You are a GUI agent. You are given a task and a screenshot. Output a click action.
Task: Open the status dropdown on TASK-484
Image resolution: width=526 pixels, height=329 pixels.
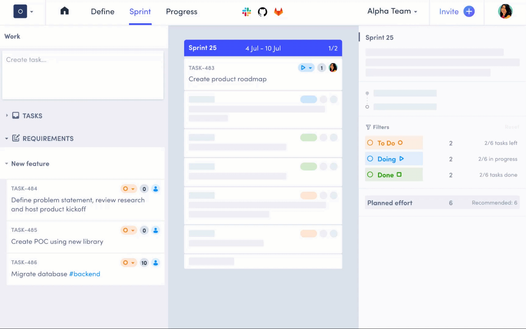point(129,189)
